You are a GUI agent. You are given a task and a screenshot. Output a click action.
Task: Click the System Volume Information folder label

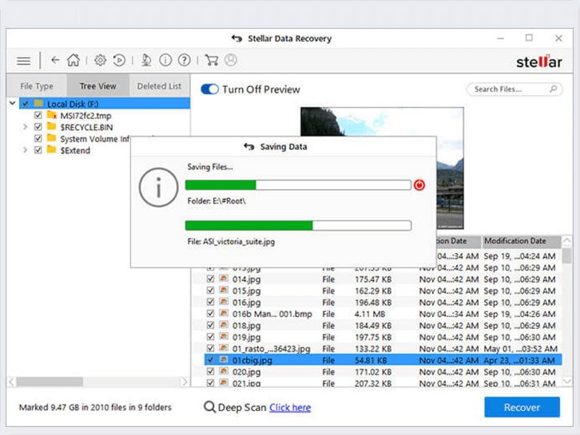point(95,139)
